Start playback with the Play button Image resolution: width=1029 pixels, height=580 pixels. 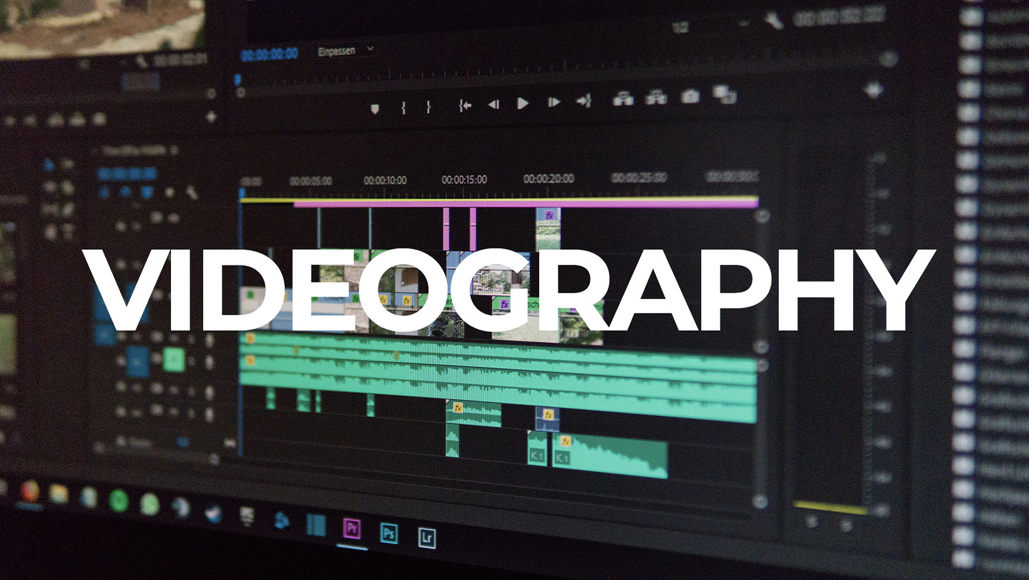[x=523, y=103]
